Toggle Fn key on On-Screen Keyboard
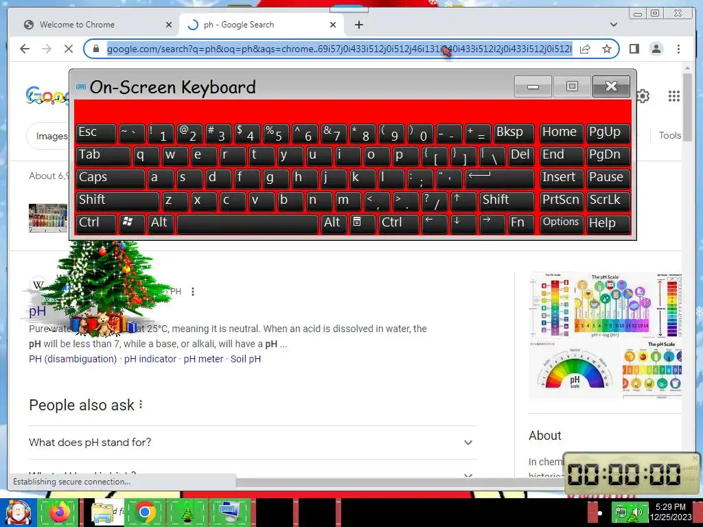 pos(520,223)
